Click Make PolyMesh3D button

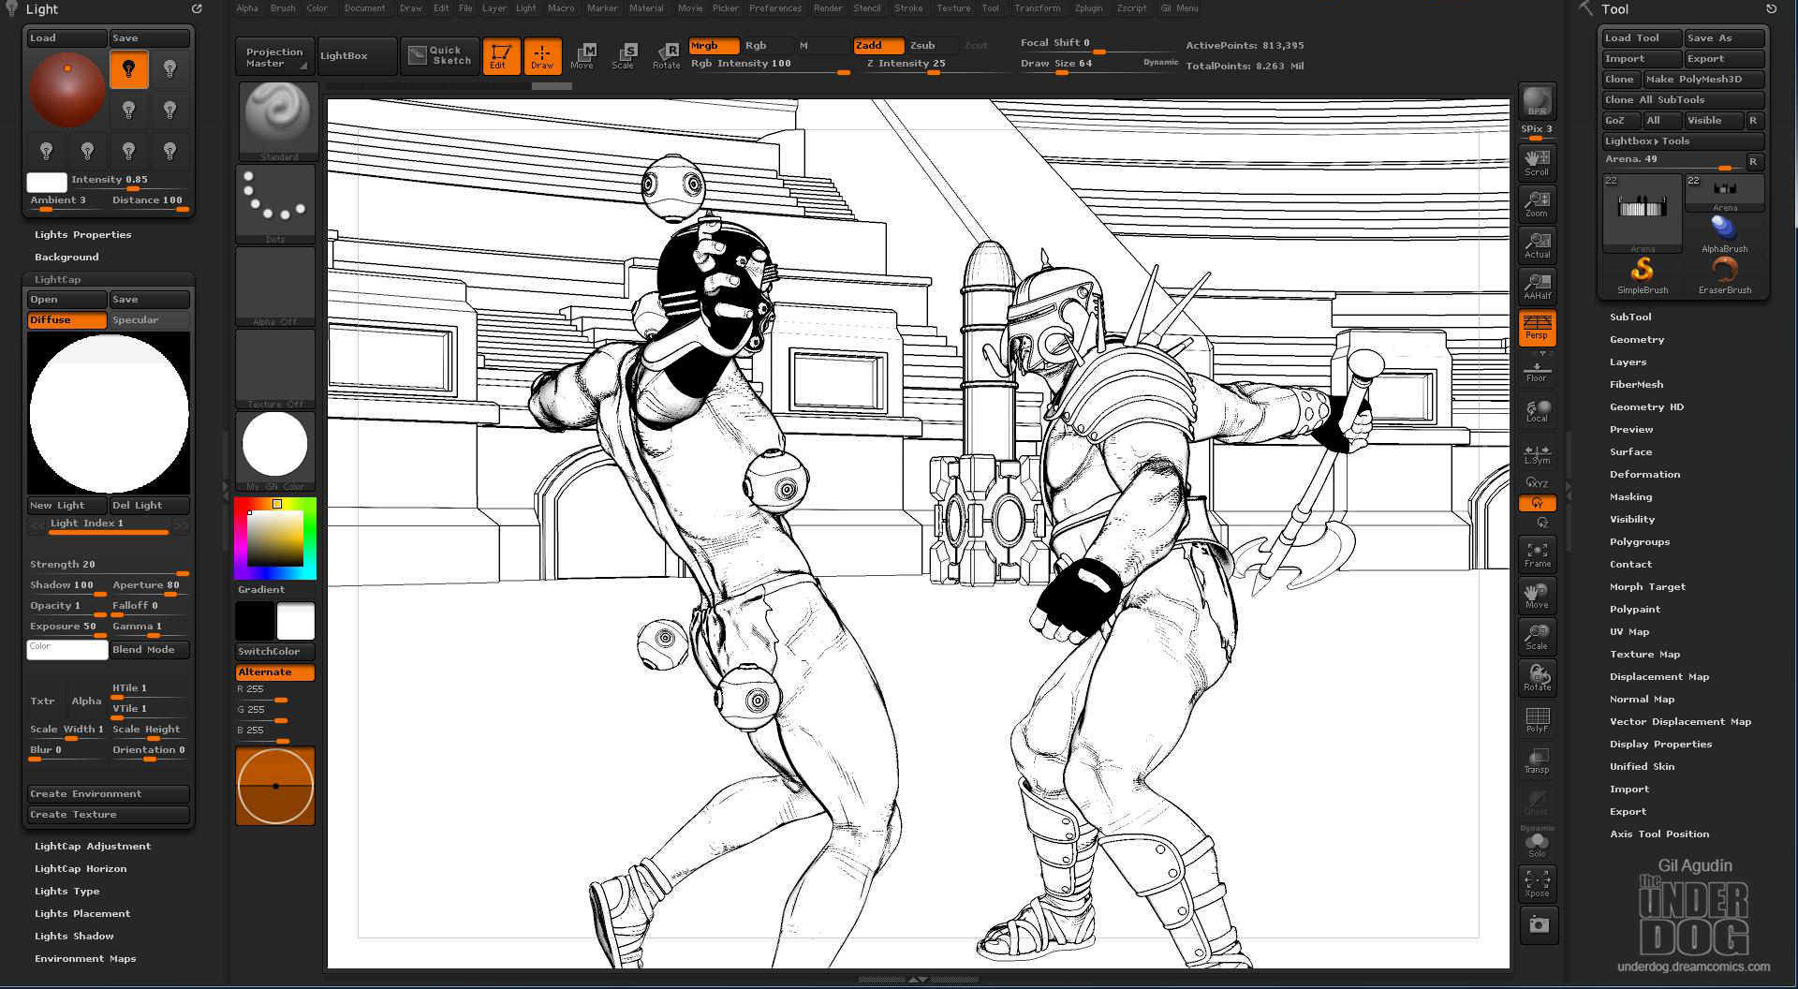click(x=1703, y=80)
